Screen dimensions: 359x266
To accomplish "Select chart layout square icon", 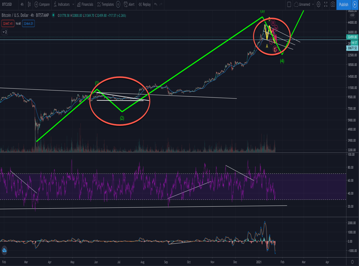I will (289, 4).
